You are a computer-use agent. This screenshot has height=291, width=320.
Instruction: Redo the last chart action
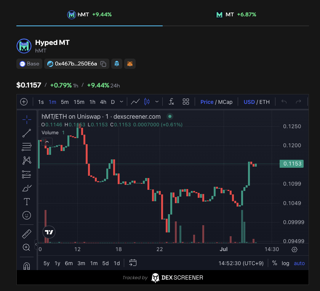tap(298, 102)
